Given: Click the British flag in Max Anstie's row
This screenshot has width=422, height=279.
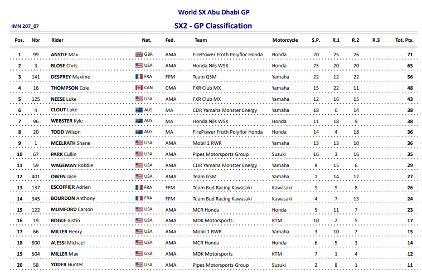Looking at the screenshot, I should tap(139, 55).
